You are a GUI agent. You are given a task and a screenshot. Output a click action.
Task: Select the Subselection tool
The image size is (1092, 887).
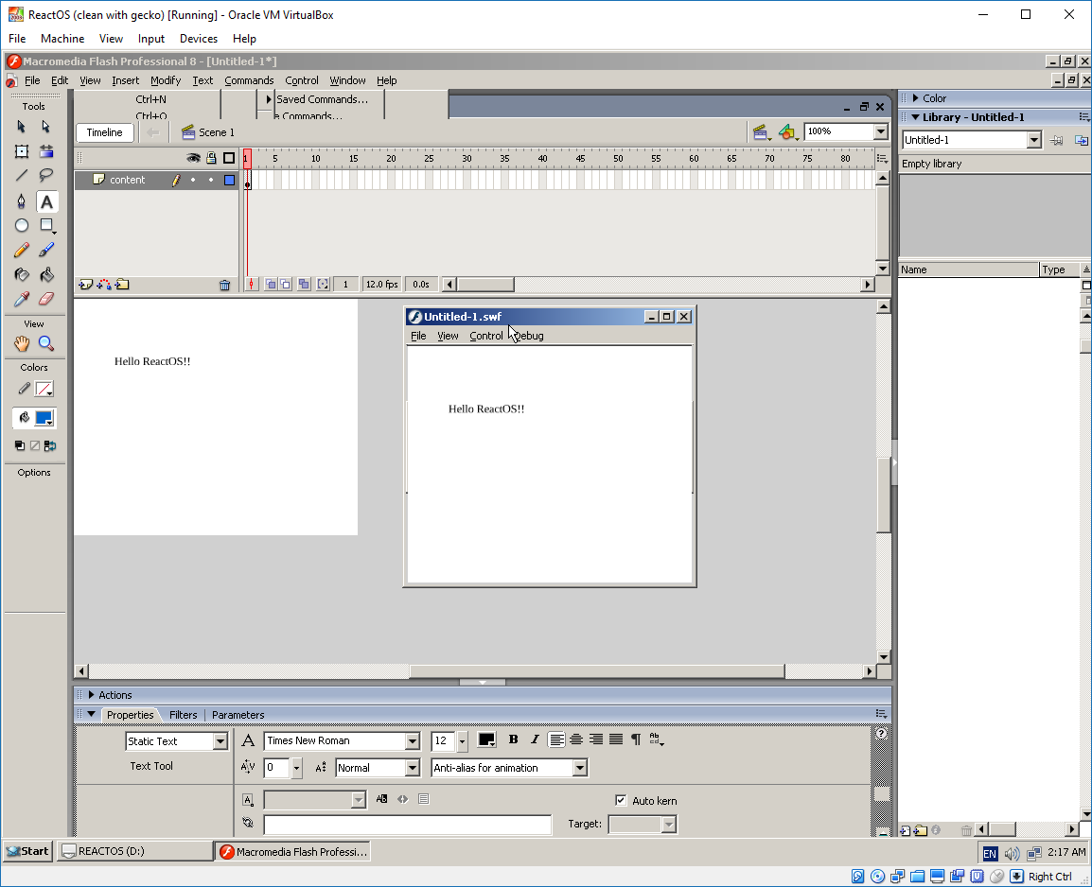[x=46, y=127]
